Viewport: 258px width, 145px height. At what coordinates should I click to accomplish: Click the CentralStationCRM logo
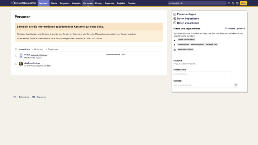tap(23, 3)
